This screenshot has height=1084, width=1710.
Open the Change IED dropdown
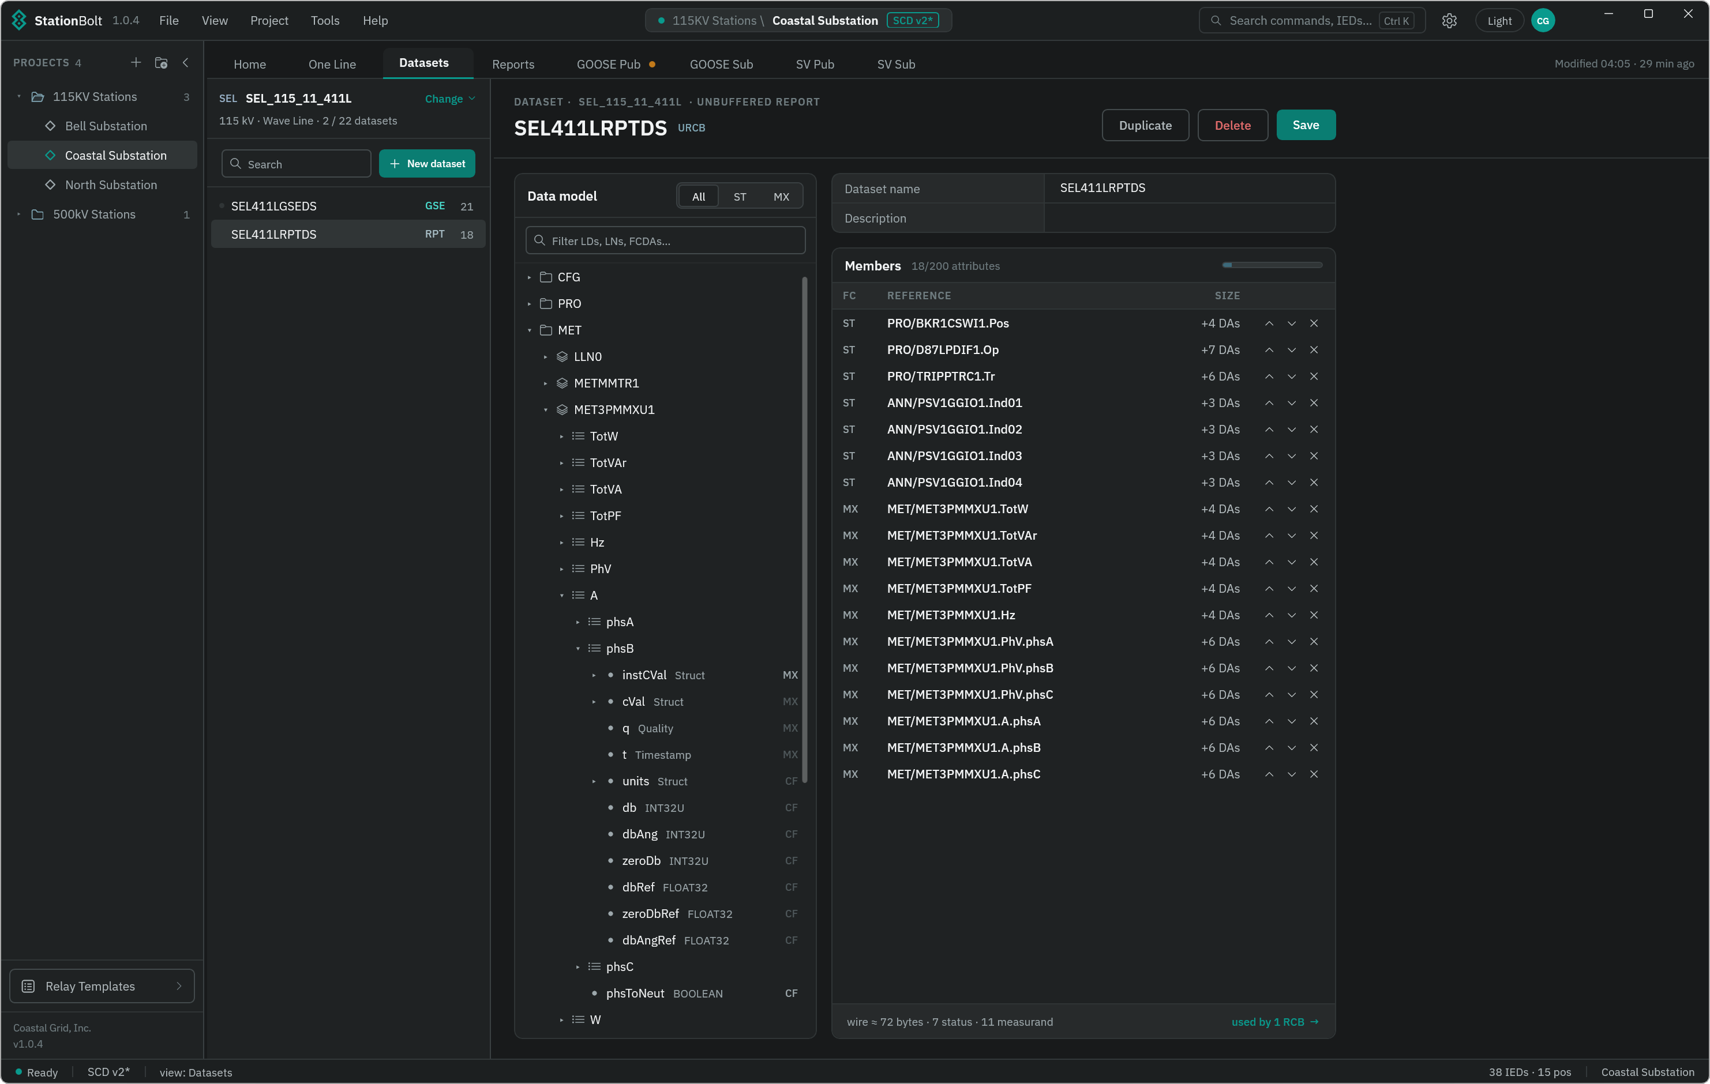point(449,99)
